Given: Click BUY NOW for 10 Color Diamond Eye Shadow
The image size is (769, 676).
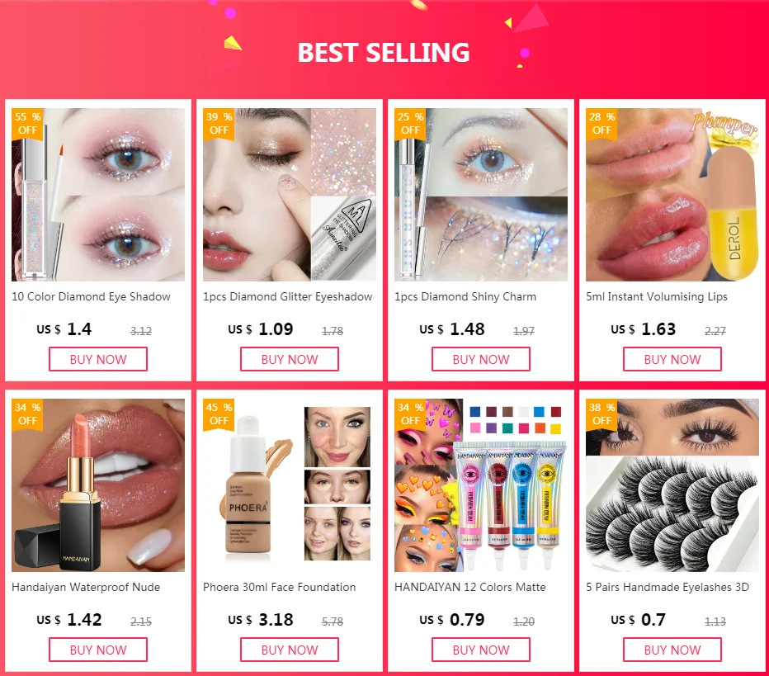Looking at the screenshot, I should [98, 359].
